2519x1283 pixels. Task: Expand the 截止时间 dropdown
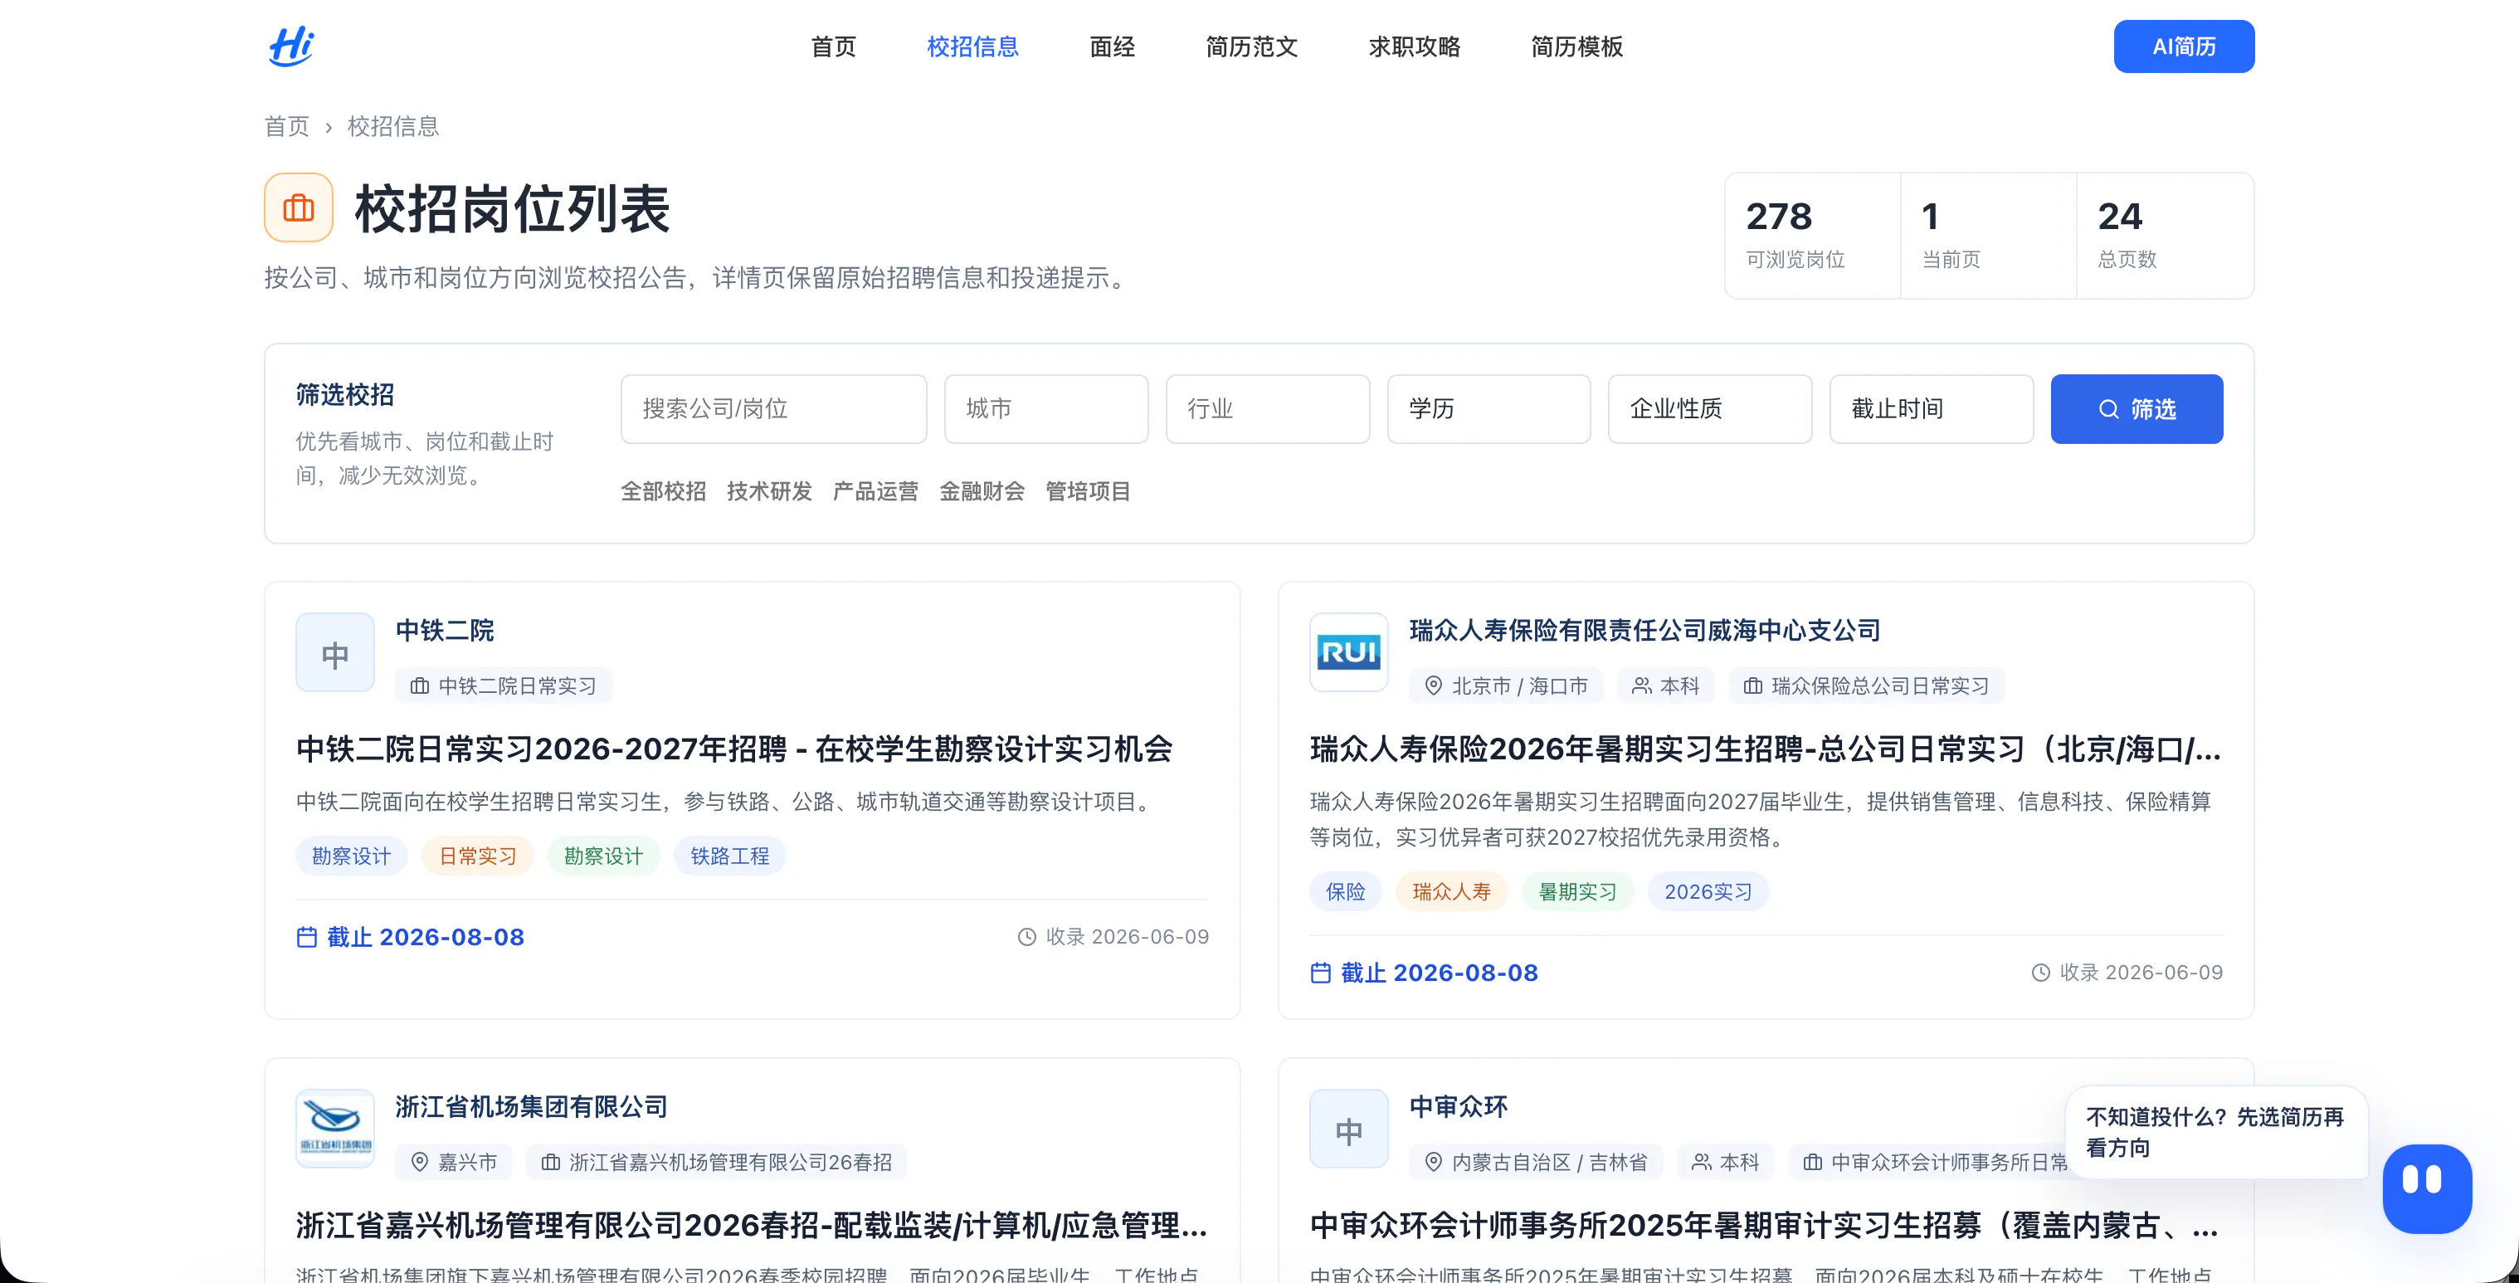(x=1932, y=409)
